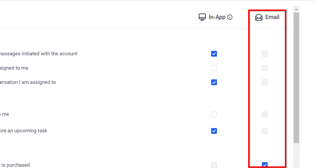Turn off In-App for upcoming task reminder

(214, 131)
